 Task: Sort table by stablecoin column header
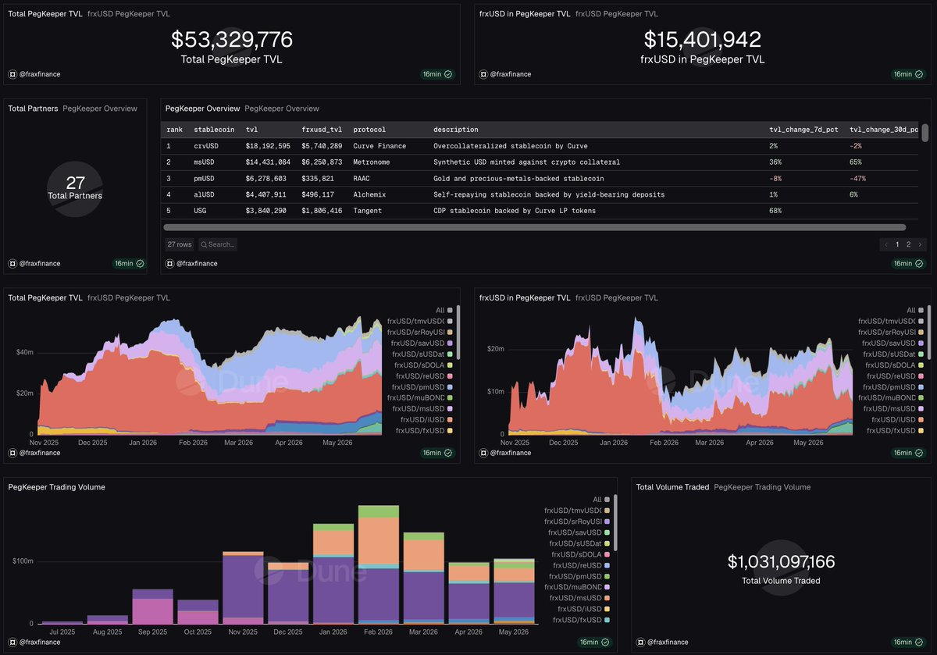click(213, 130)
